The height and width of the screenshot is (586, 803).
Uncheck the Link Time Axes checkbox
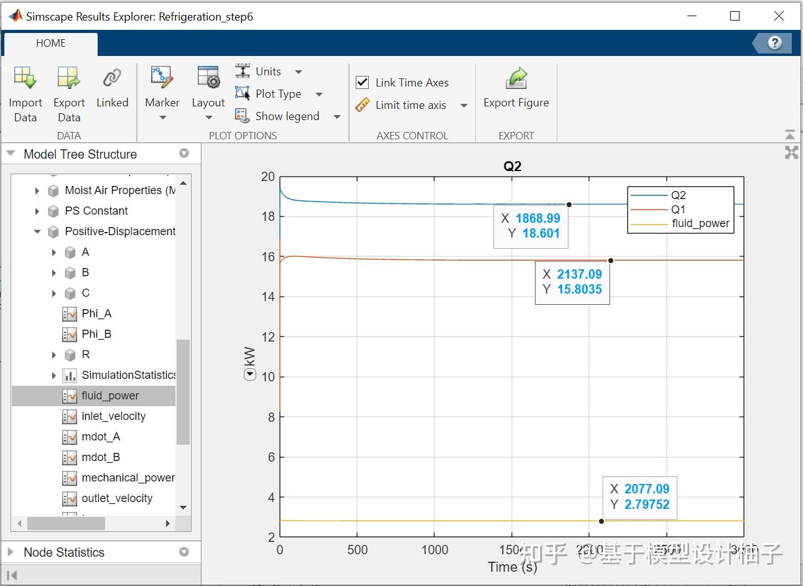tap(363, 82)
